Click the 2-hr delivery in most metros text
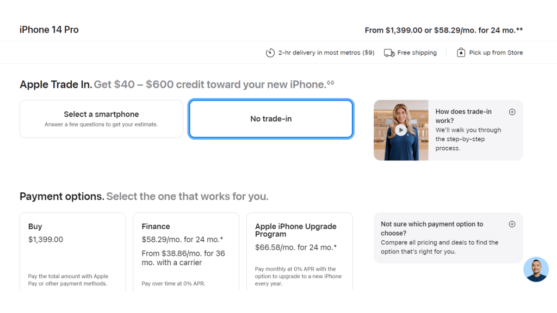557x313 pixels. (326, 53)
